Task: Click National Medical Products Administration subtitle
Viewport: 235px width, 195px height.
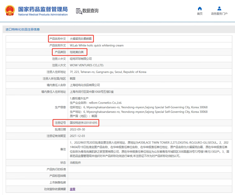Action: [43, 14]
